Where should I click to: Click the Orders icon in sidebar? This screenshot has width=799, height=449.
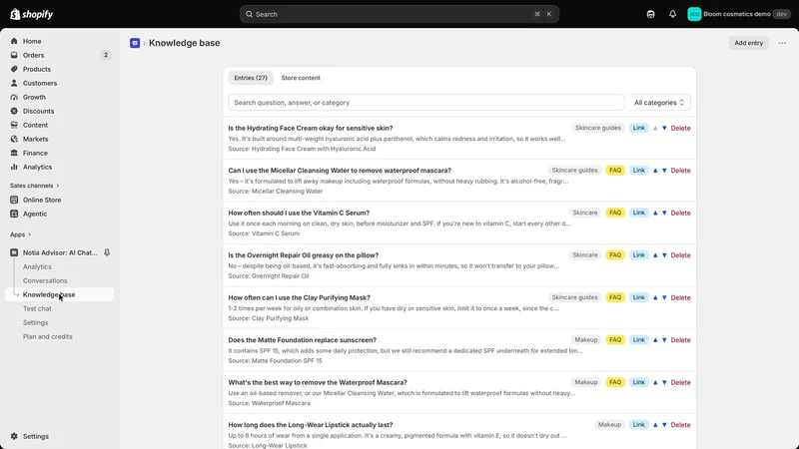click(x=14, y=55)
